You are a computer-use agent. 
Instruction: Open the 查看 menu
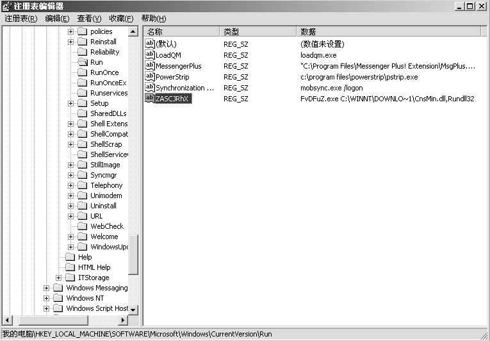click(90, 19)
